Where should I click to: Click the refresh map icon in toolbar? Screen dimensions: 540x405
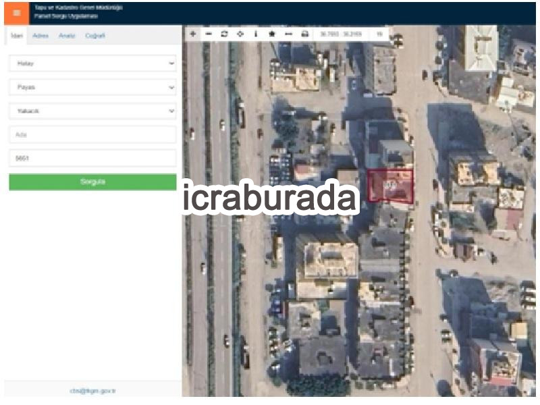pyautogui.click(x=224, y=34)
